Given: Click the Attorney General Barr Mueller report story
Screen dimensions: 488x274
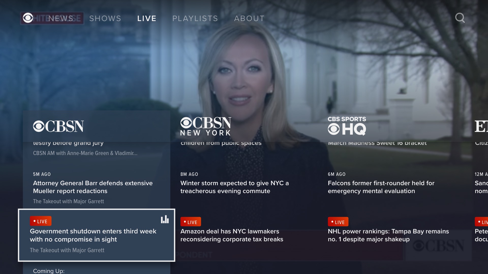Looking at the screenshot, I should tap(93, 187).
